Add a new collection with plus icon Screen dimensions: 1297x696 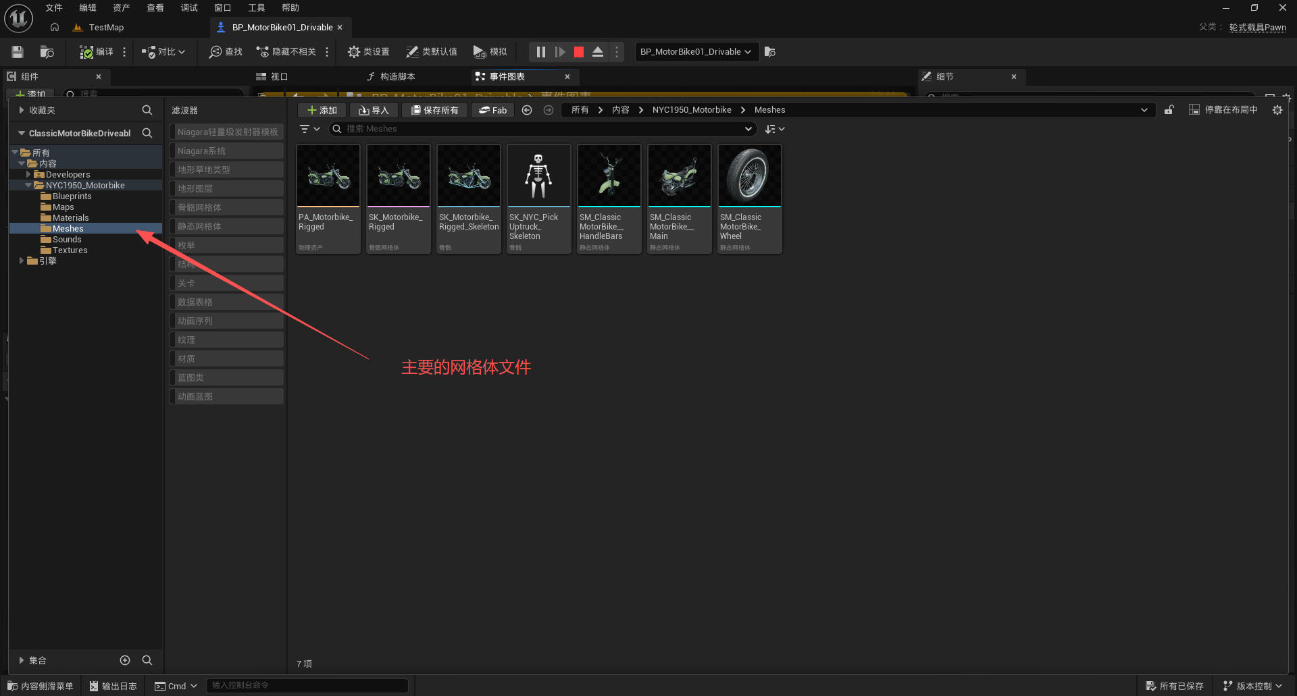[x=125, y=660]
